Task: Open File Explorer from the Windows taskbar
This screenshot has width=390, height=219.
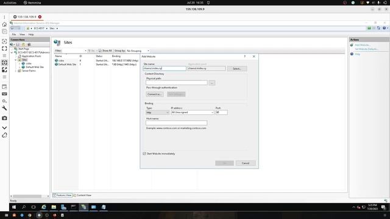Action: point(54,207)
